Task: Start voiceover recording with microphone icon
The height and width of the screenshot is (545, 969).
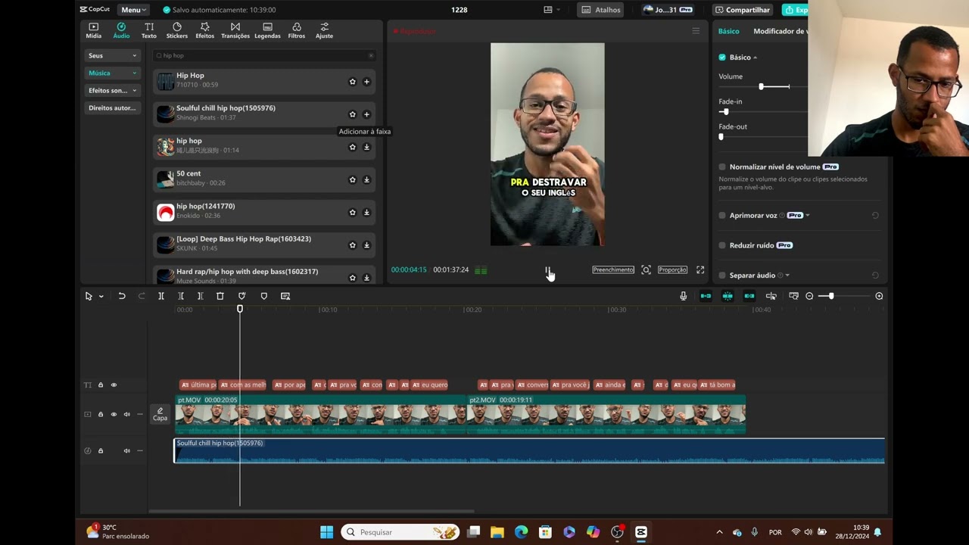Action: click(684, 296)
